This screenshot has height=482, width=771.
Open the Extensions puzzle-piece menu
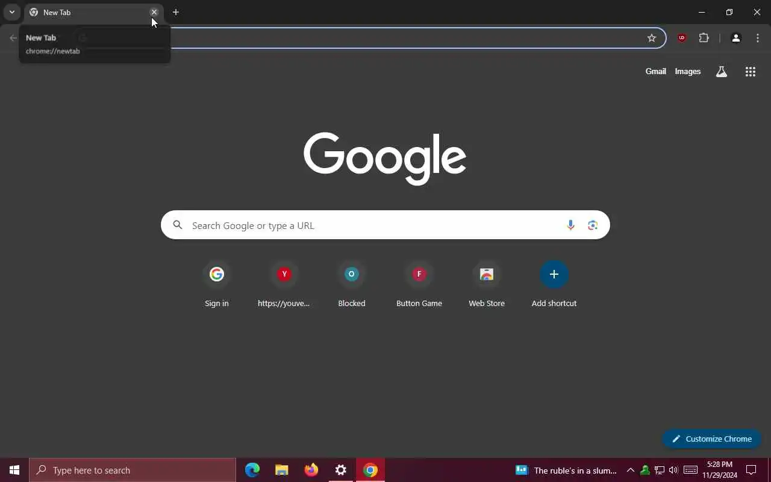[704, 38]
